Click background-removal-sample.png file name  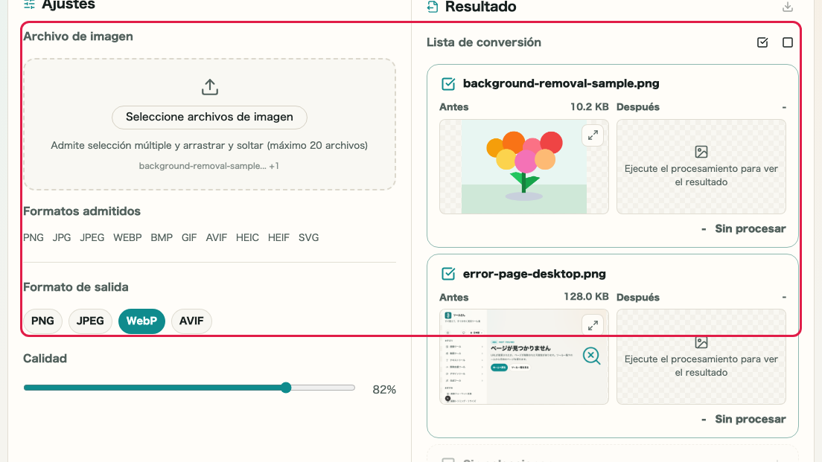coord(561,84)
